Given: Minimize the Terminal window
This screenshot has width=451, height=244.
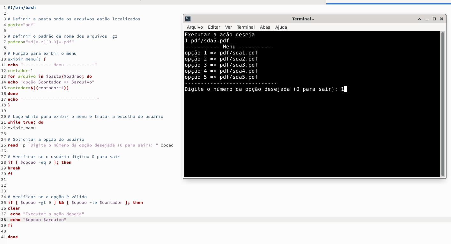Looking at the screenshot, I should pos(427,19).
